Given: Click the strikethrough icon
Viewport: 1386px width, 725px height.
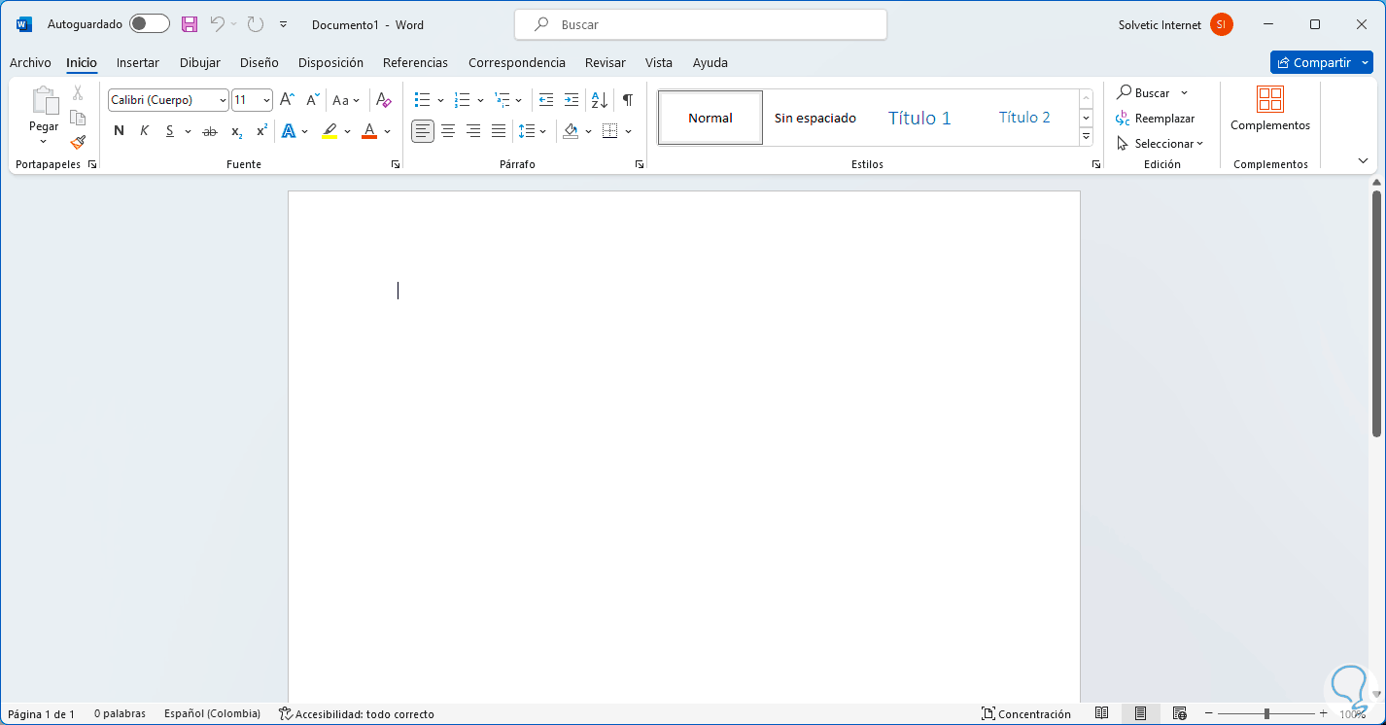Looking at the screenshot, I should click(x=209, y=130).
